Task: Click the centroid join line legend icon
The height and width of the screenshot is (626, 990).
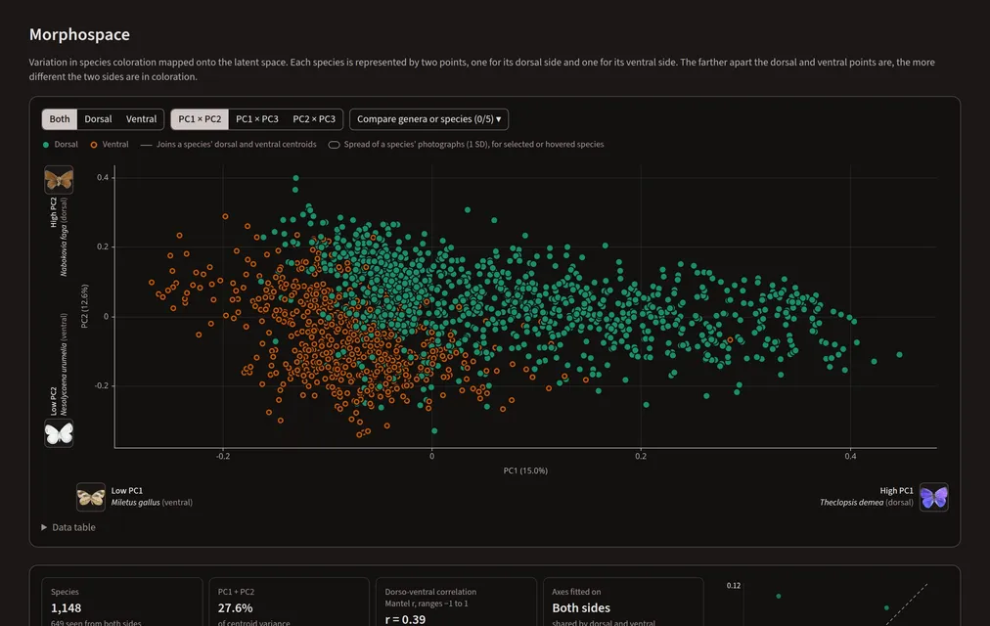Action: [x=146, y=145]
